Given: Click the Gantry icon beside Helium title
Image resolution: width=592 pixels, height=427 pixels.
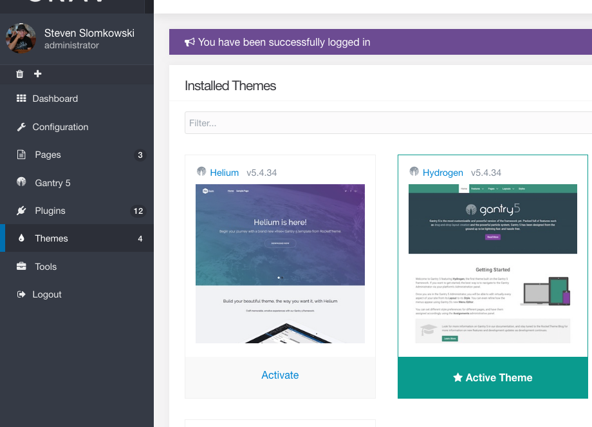Looking at the screenshot, I should pos(201,171).
